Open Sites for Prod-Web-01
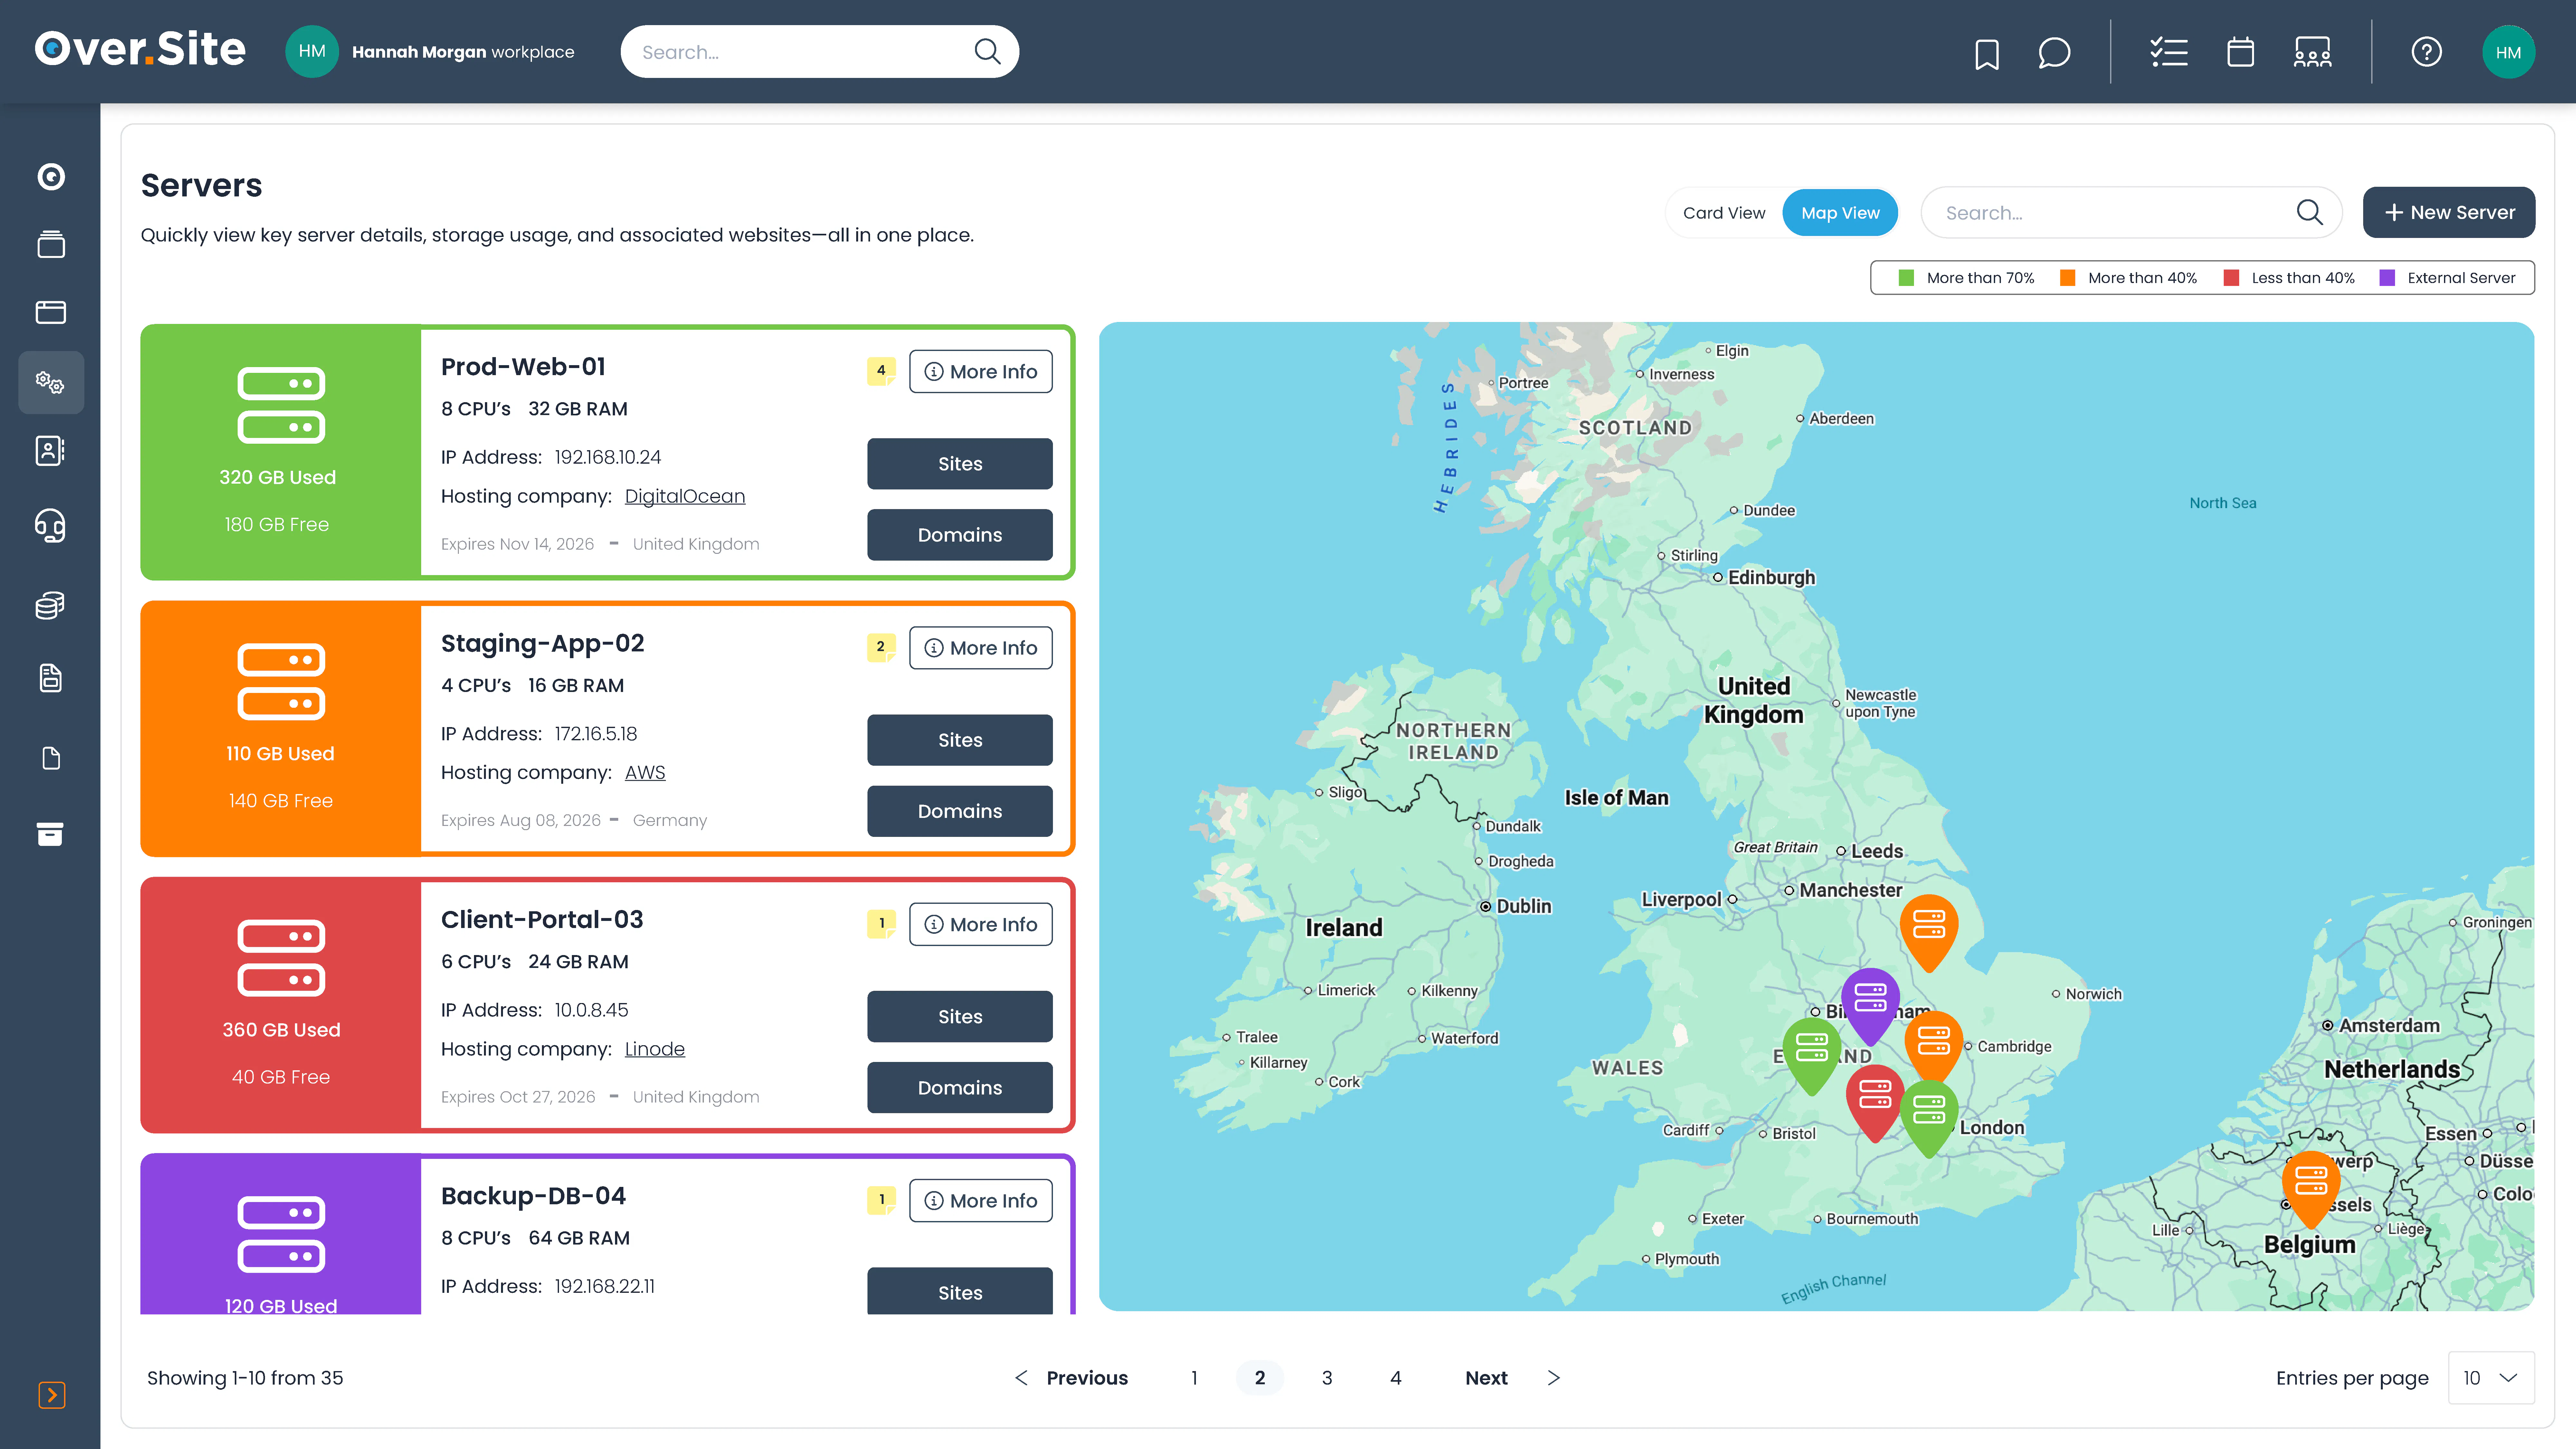 [960, 464]
